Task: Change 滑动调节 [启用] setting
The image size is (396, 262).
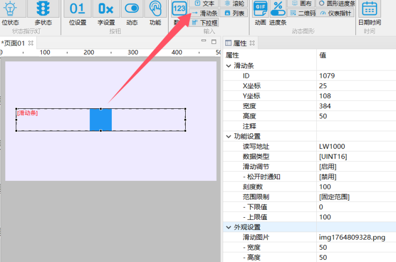Action: 356,166
